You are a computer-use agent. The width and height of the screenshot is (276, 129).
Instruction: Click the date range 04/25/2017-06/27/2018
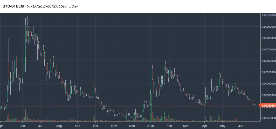pos(46,6)
